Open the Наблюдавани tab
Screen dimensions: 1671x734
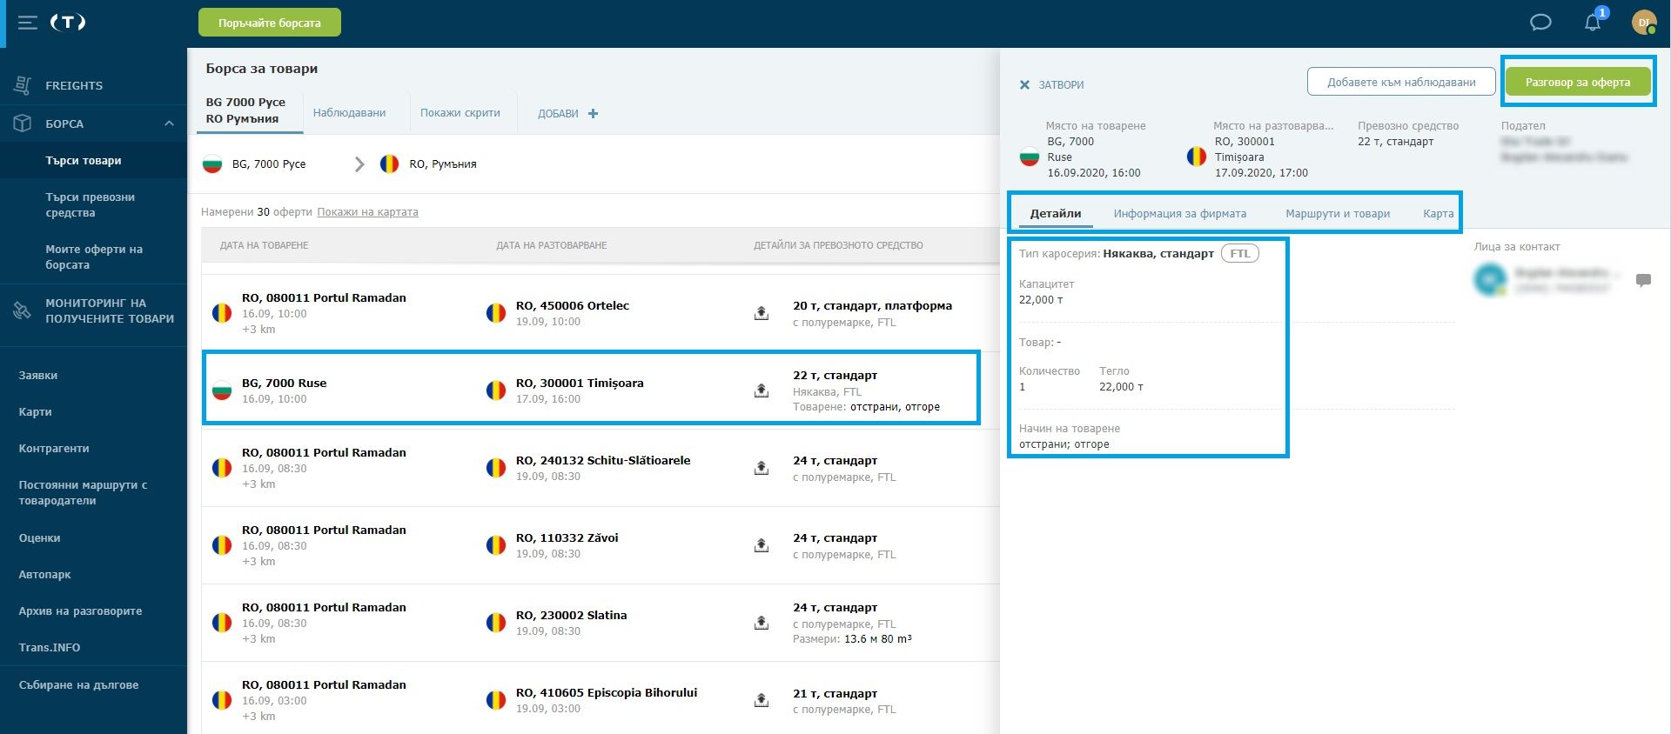coord(349,113)
